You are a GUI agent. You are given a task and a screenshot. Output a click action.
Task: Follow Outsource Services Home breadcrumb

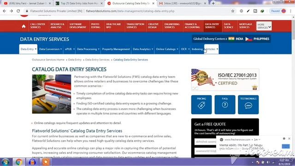click(48, 59)
